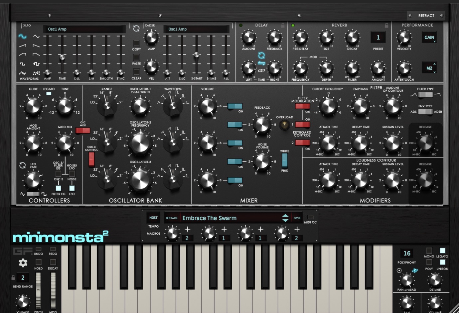Click the pan spread dots pattern icon
The image size is (459, 313).
(x=415, y=270)
